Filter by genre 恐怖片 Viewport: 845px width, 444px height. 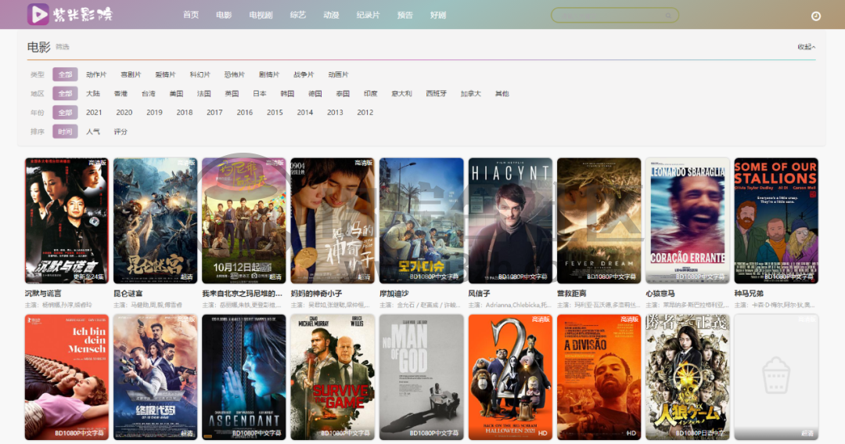click(x=235, y=74)
